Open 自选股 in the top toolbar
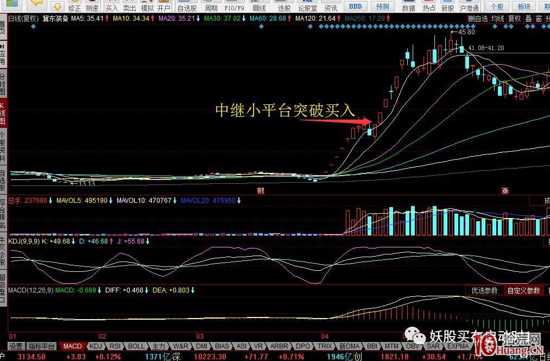550x361 pixels. click(x=187, y=7)
